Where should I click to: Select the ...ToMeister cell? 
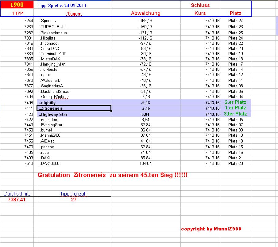pos(74,69)
